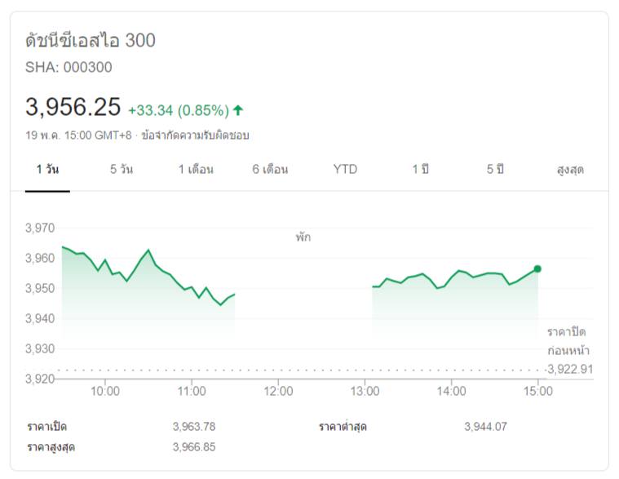Click the ราคาเปิด value 3,963.78
This screenshot has width=619, height=479.
(x=194, y=426)
